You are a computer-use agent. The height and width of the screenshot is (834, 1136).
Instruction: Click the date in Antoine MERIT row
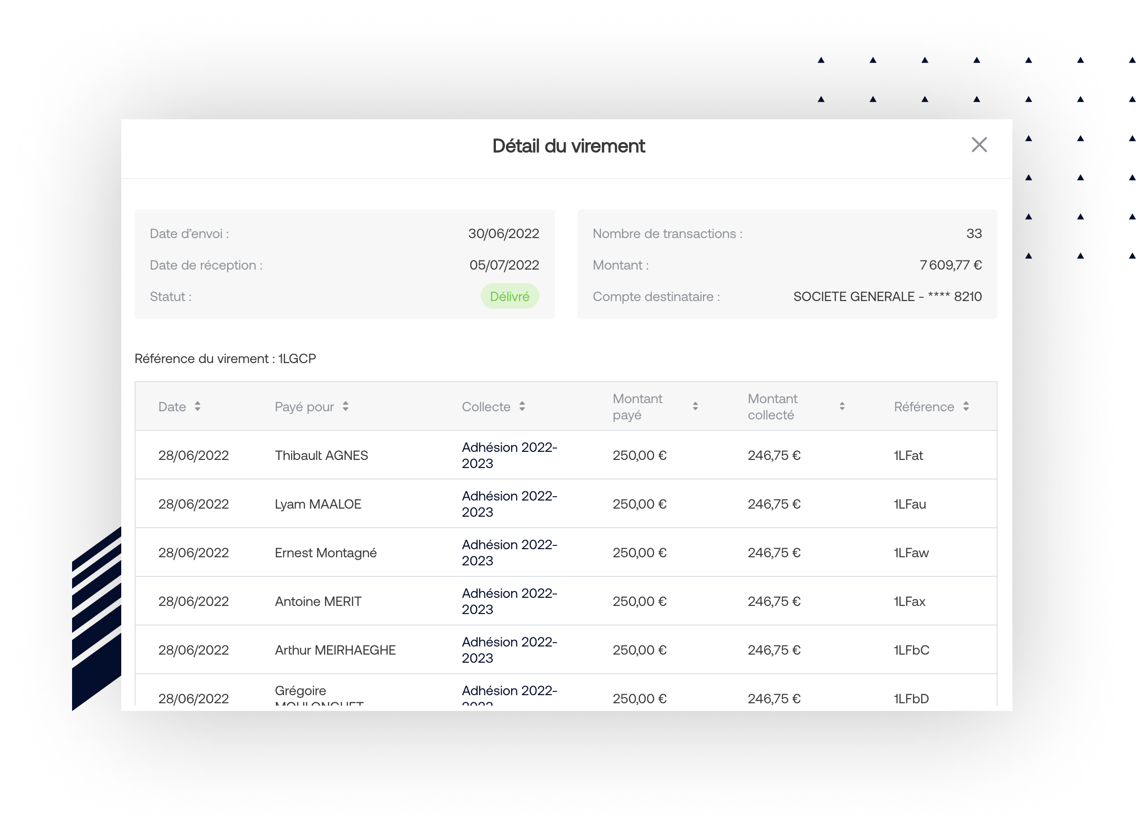193,601
